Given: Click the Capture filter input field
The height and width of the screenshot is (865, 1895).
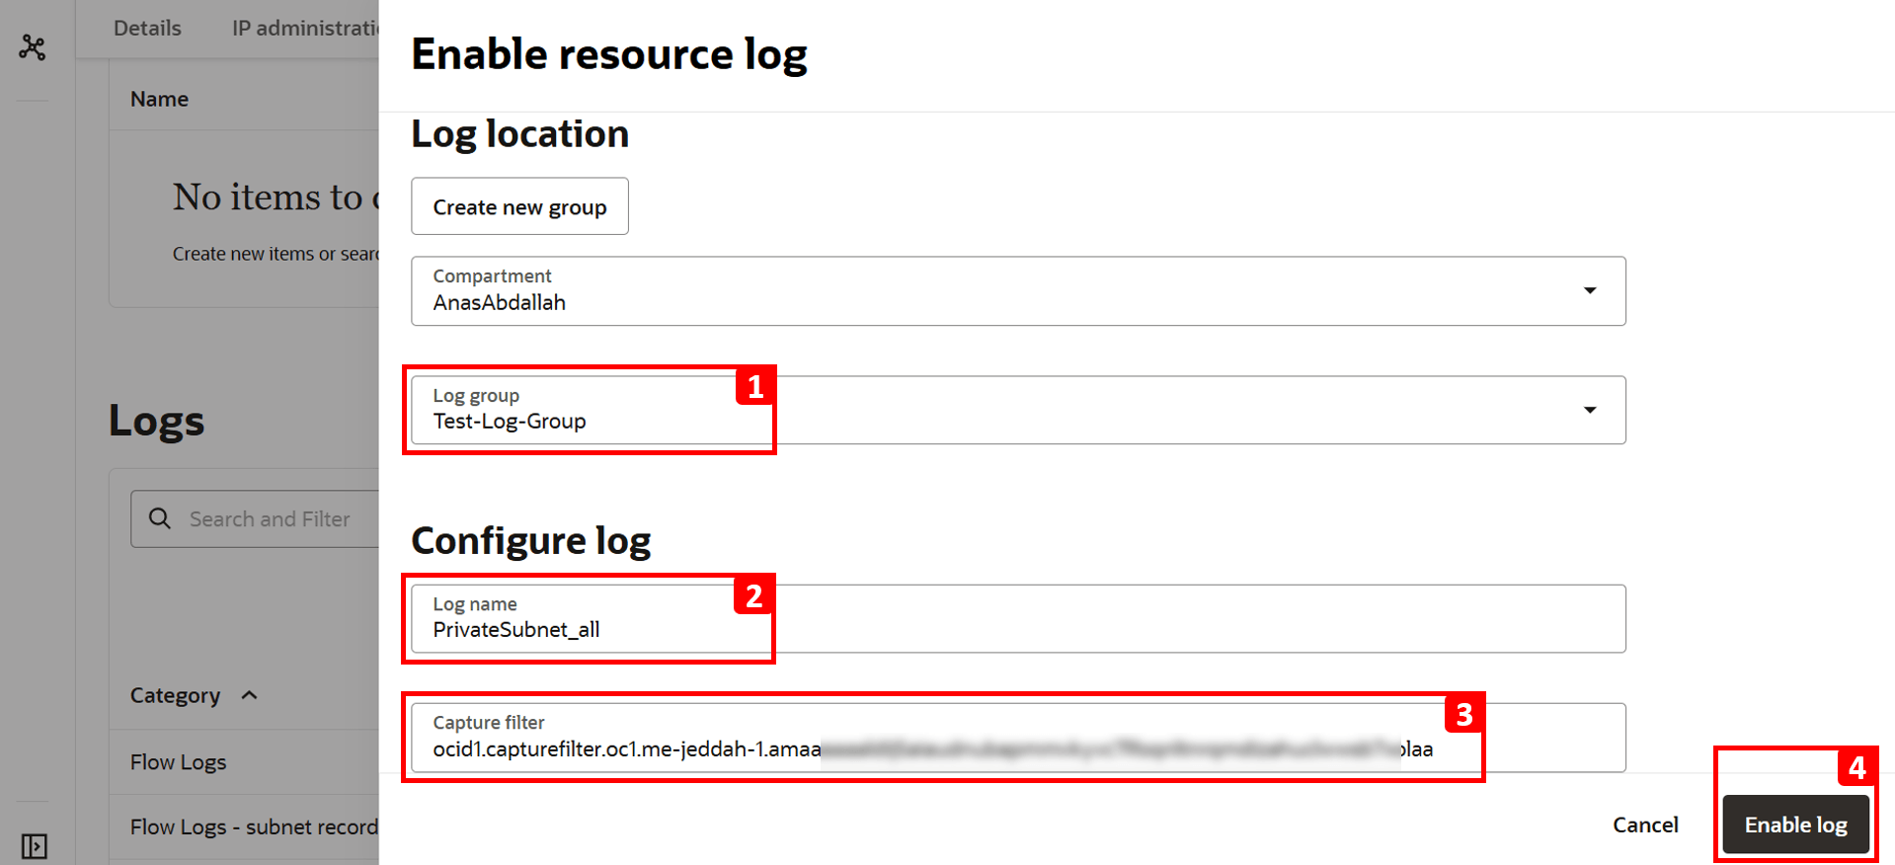Looking at the screenshot, I should point(1018,738).
